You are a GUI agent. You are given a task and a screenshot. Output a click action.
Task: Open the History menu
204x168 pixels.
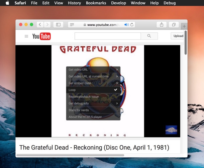[75, 3]
